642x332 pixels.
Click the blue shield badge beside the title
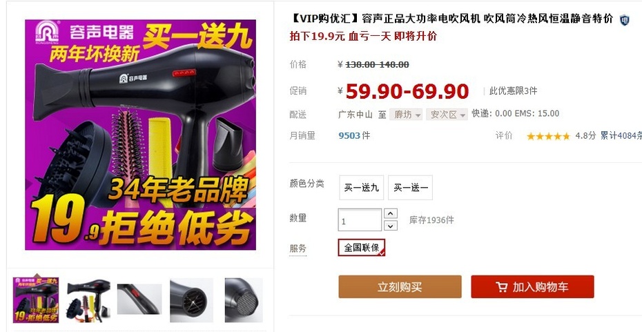624,19
